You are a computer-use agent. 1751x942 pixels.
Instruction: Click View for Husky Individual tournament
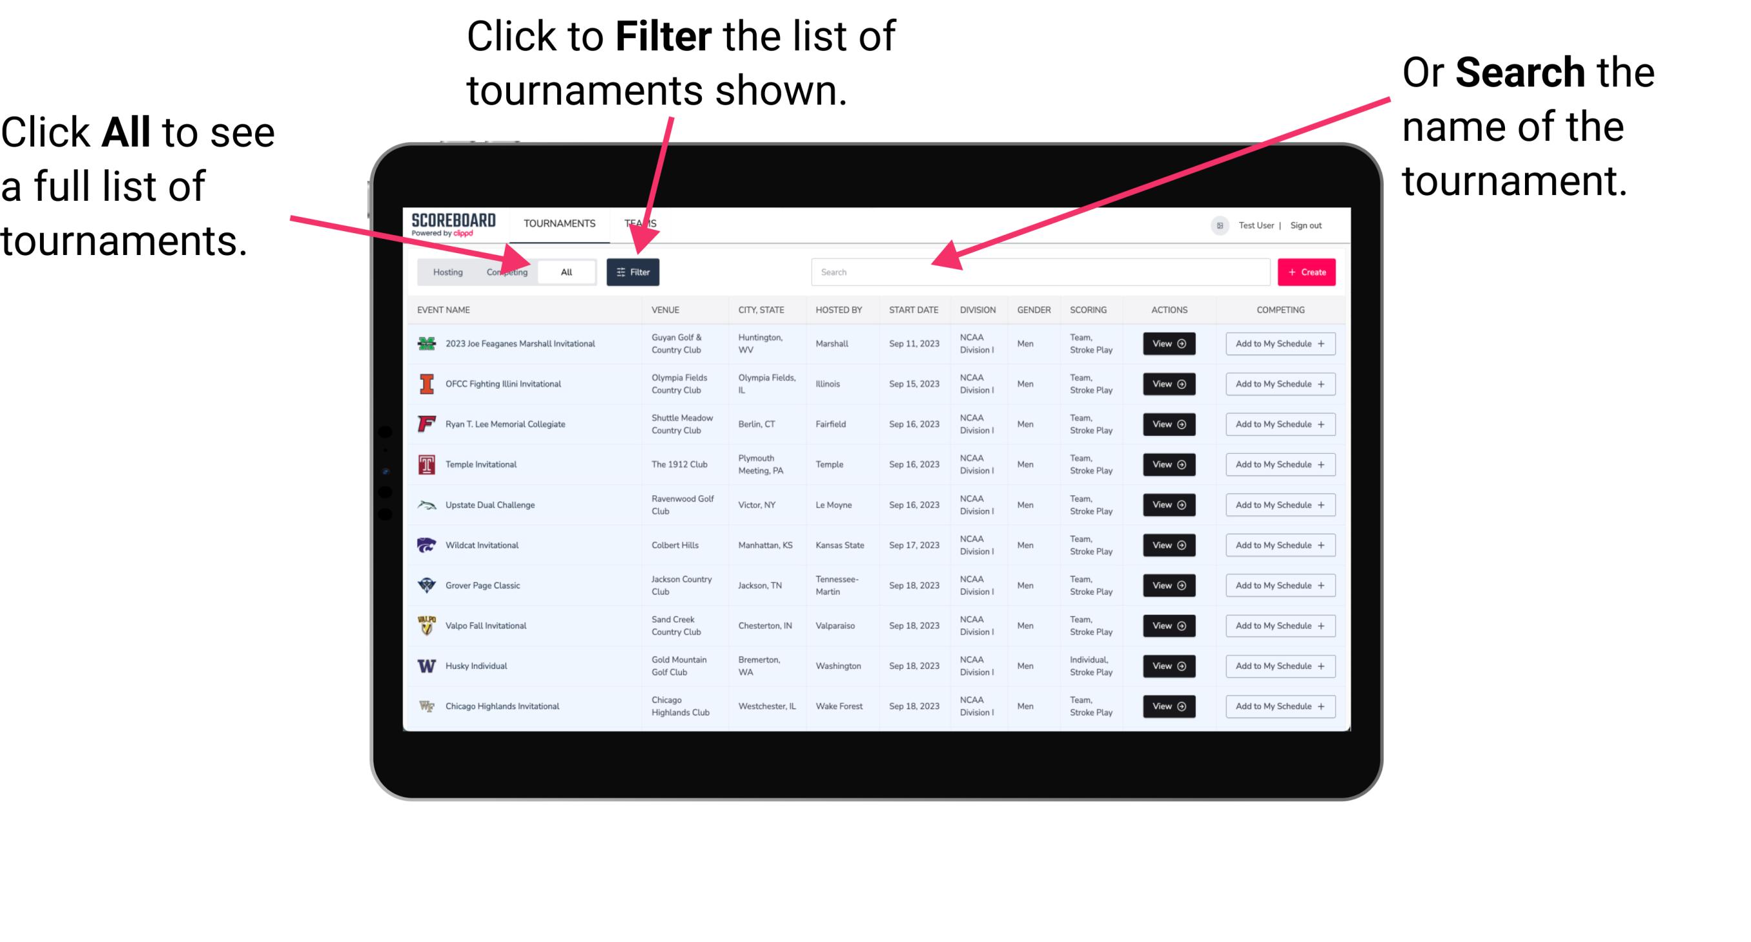click(1168, 666)
